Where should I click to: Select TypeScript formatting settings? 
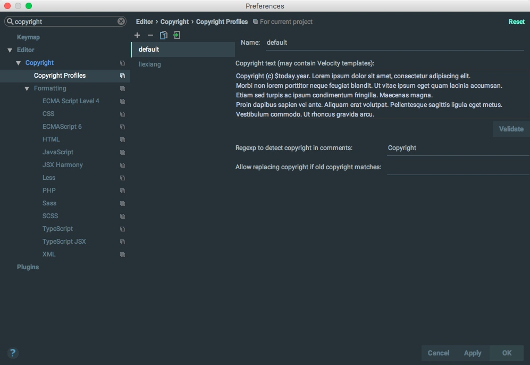click(x=57, y=229)
